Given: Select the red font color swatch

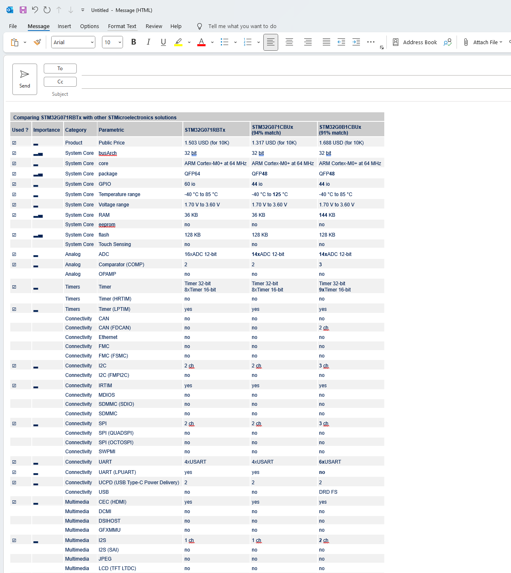Looking at the screenshot, I should coord(201,42).
